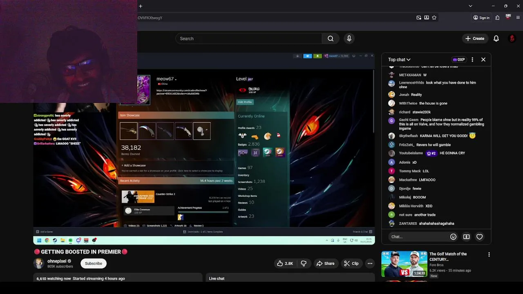Open ohnepixel channel name link
The height and width of the screenshot is (294, 523).
pos(57,261)
